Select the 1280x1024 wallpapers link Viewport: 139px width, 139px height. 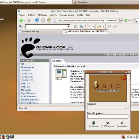tap(27, 77)
